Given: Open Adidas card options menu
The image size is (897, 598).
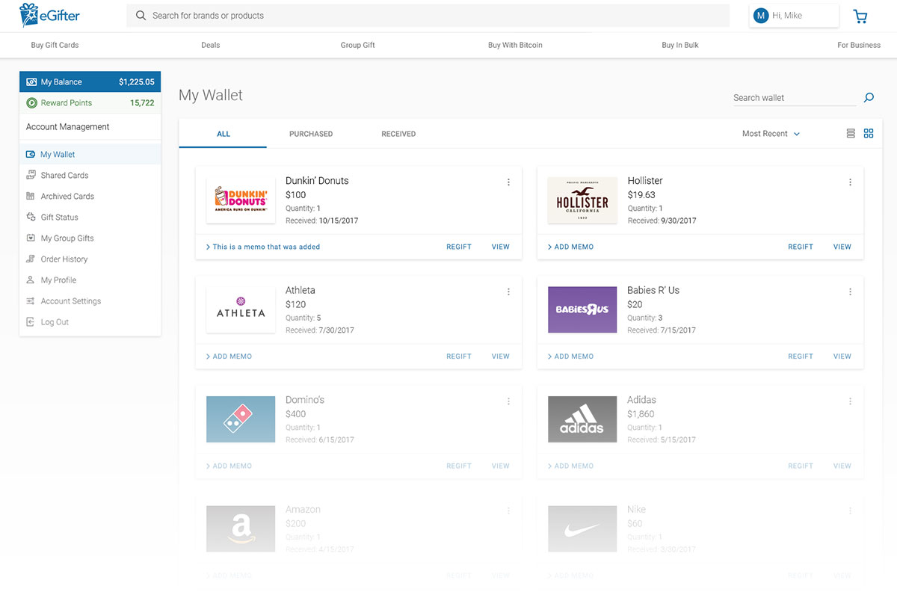Looking at the screenshot, I should [850, 401].
